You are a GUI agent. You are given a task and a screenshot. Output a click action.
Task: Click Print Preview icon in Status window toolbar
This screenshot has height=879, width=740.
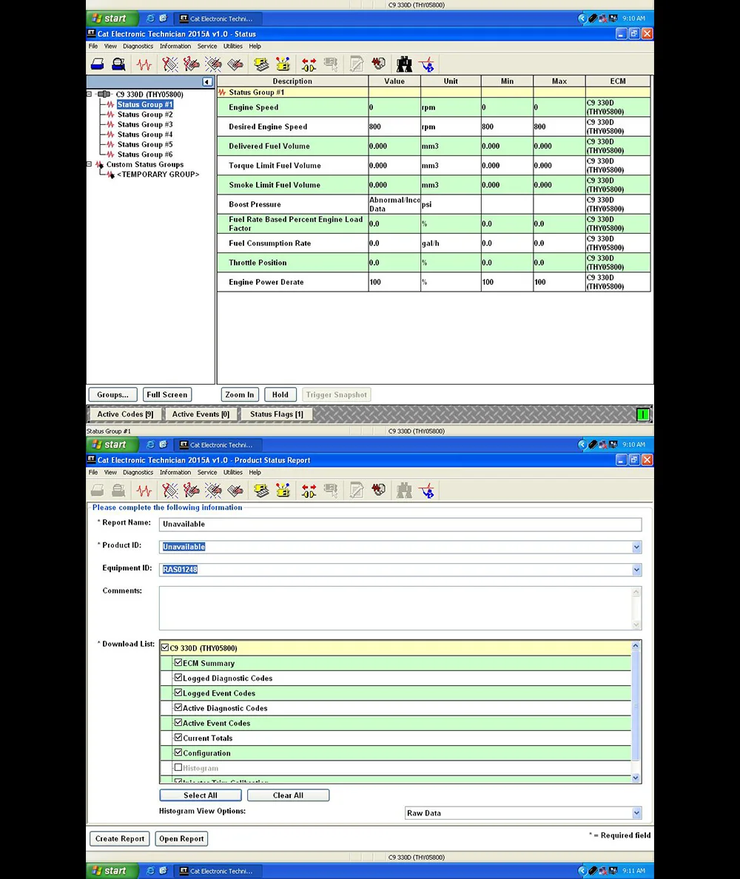pyautogui.click(x=118, y=64)
